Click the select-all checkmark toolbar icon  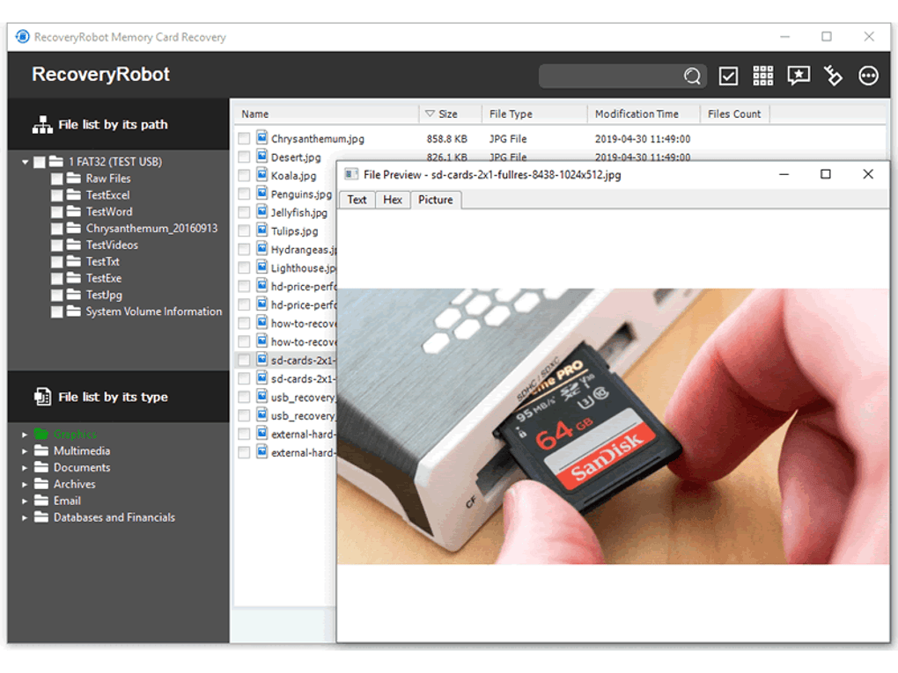(x=728, y=76)
